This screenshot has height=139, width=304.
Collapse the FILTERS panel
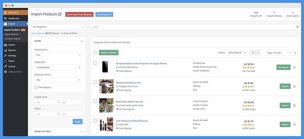coord(82,41)
